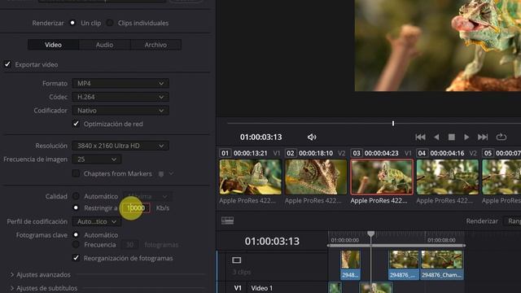Click the play forward button
The width and height of the screenshot is (521, 293).
tap(466, 138)
